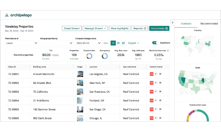Click W badge in row 72-00001
The image size is (221, 132).
(x=160, y=74)
